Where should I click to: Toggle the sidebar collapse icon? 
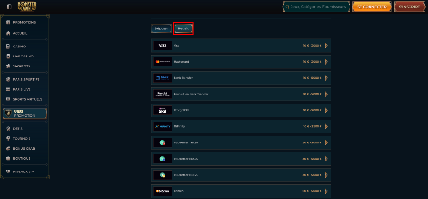[9, 7]
